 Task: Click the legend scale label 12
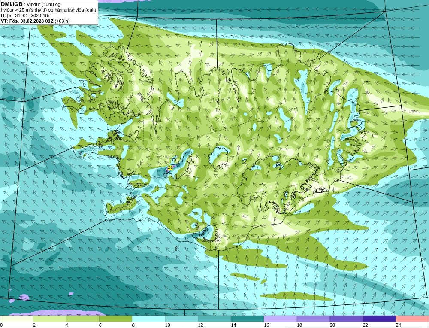[x=200, y=325]
